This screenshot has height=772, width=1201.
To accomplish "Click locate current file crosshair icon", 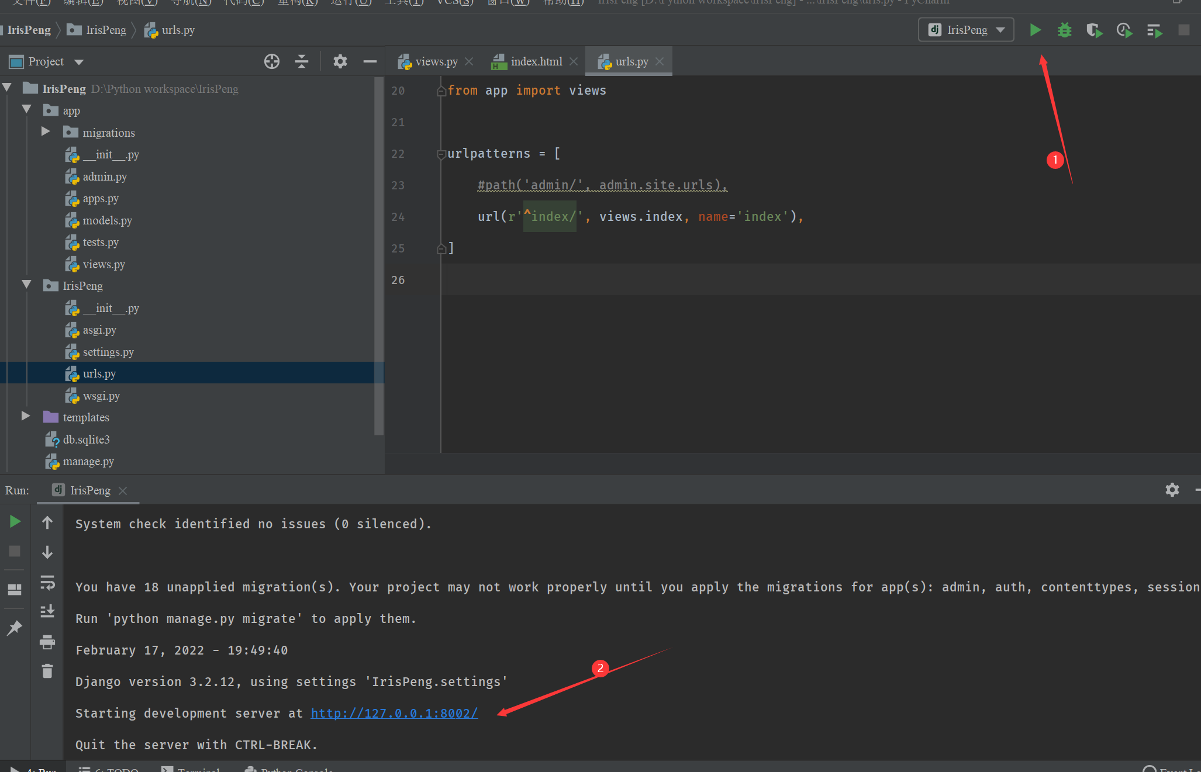I will pyautogui.click(x=271, y=61).
